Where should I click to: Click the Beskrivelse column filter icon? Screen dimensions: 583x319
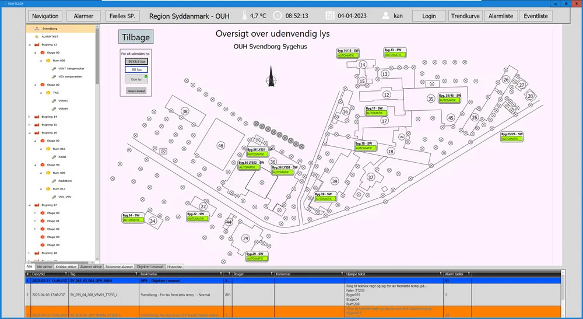coord(221,274)
